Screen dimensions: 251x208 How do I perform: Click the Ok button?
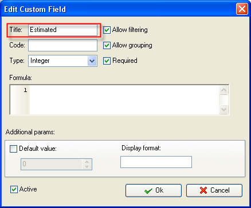pyautogui.click(x=154, y=190)
